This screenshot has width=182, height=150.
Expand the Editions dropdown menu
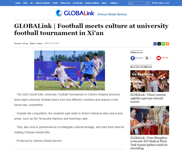point(114,3)
